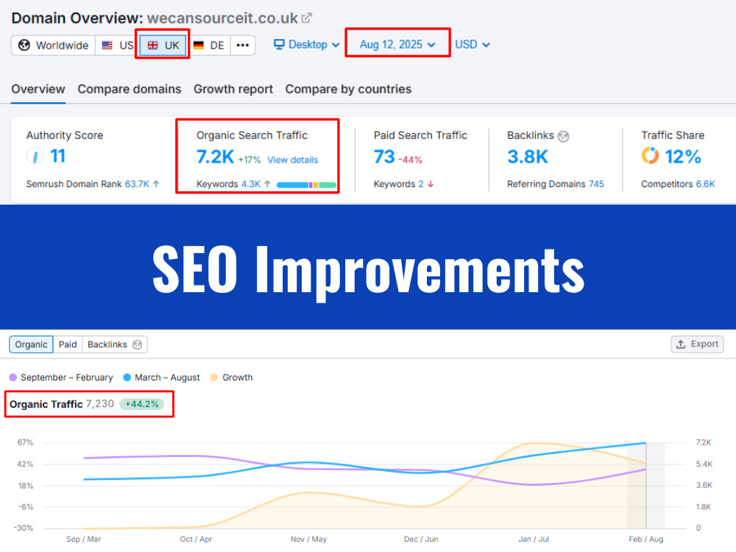Open organic Keywords 4.3K link

(251, 184)
